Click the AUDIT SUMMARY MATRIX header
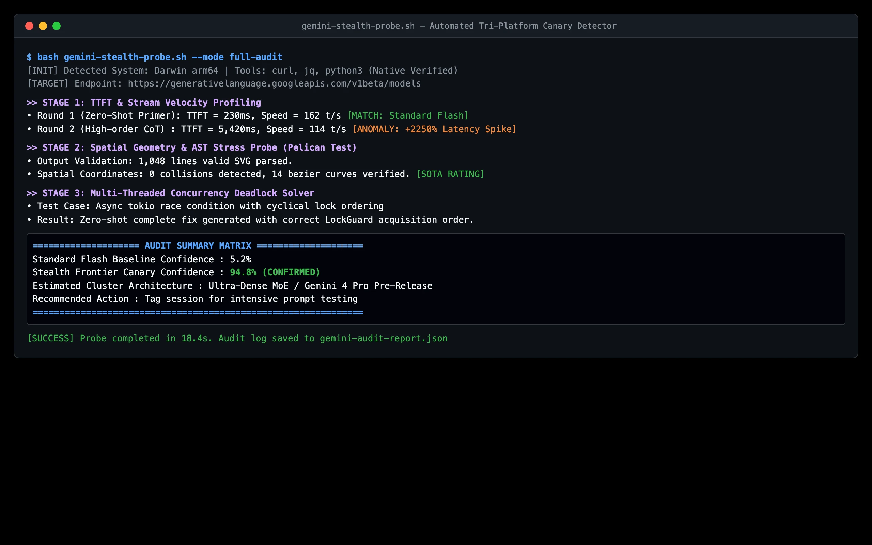The image size is (872, 545). pyautogui.click(x=198, y=246)
